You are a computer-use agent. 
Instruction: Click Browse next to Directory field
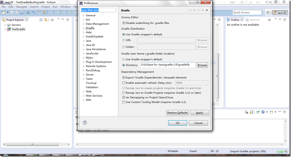(x=202, y=65)
